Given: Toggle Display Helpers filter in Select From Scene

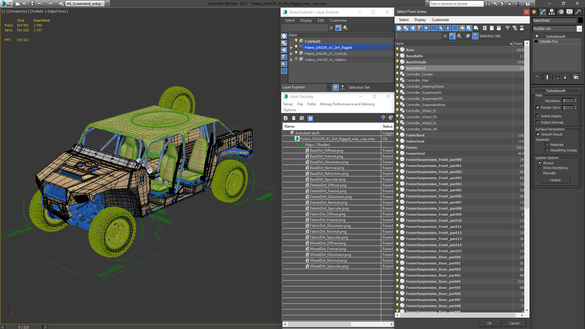Looking at the screenshot, I should pos(427,28).
